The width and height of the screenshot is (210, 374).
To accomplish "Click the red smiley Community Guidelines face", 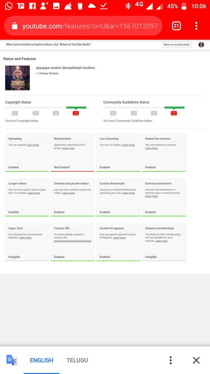I will (x=174, y=113).
